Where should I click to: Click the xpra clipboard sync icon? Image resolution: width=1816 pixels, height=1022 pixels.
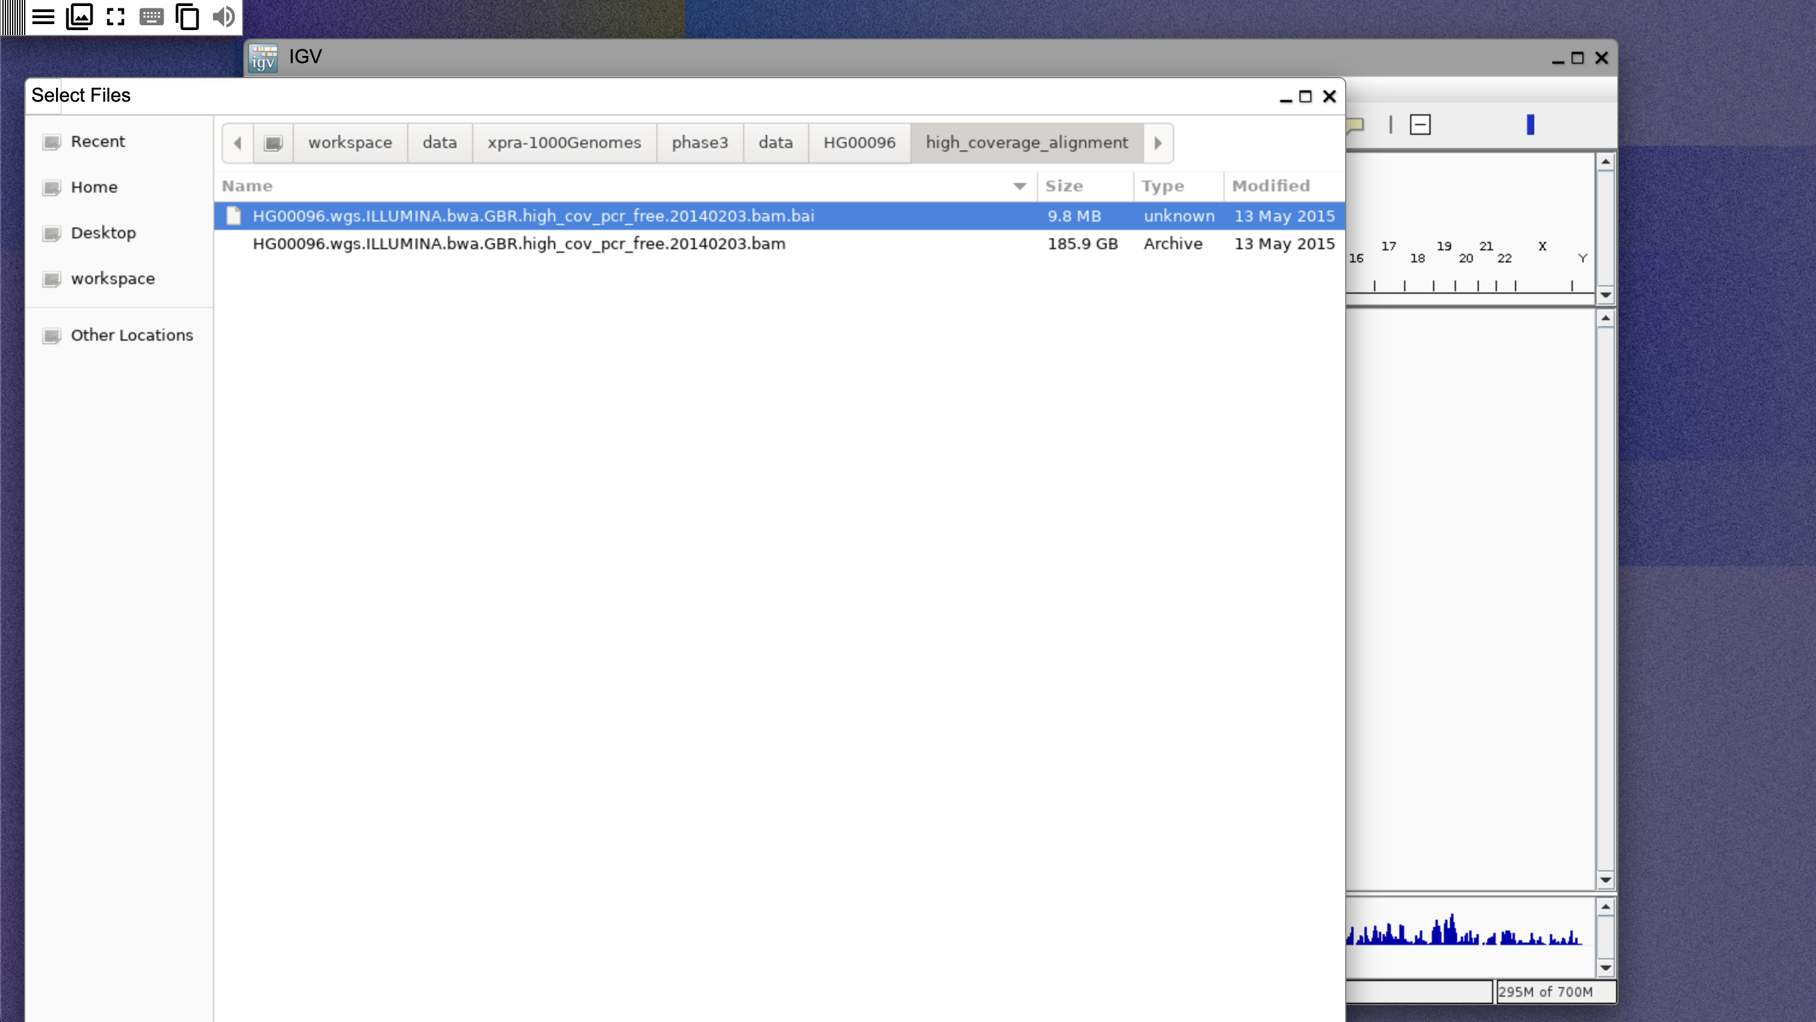(x=187, y=17)
